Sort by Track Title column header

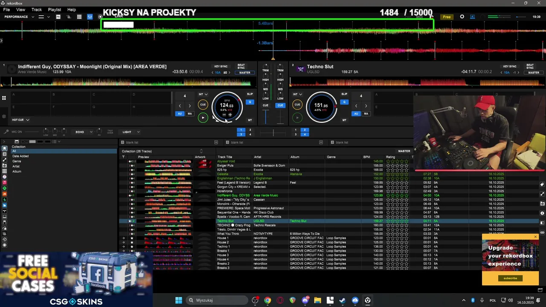[x=225, y=157]
